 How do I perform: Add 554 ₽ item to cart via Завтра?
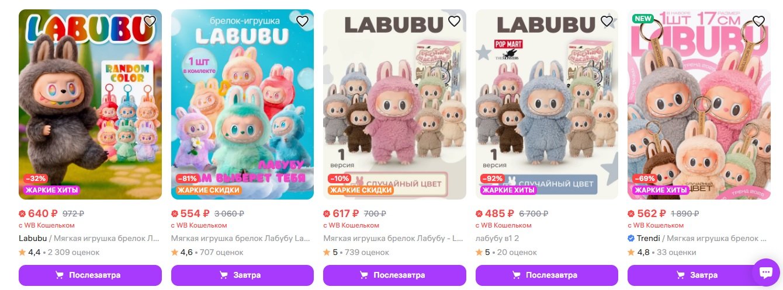[242, 275]
